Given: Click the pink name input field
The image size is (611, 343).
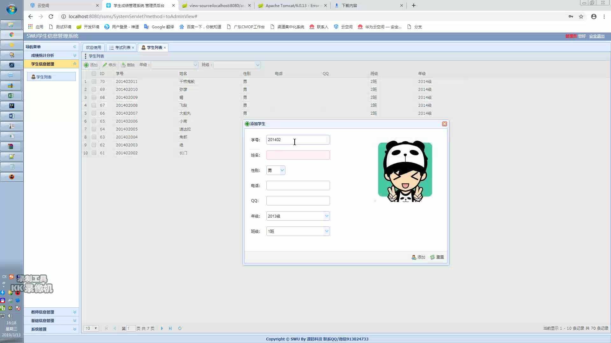Looking at the screenshot, I should [298, 155].
